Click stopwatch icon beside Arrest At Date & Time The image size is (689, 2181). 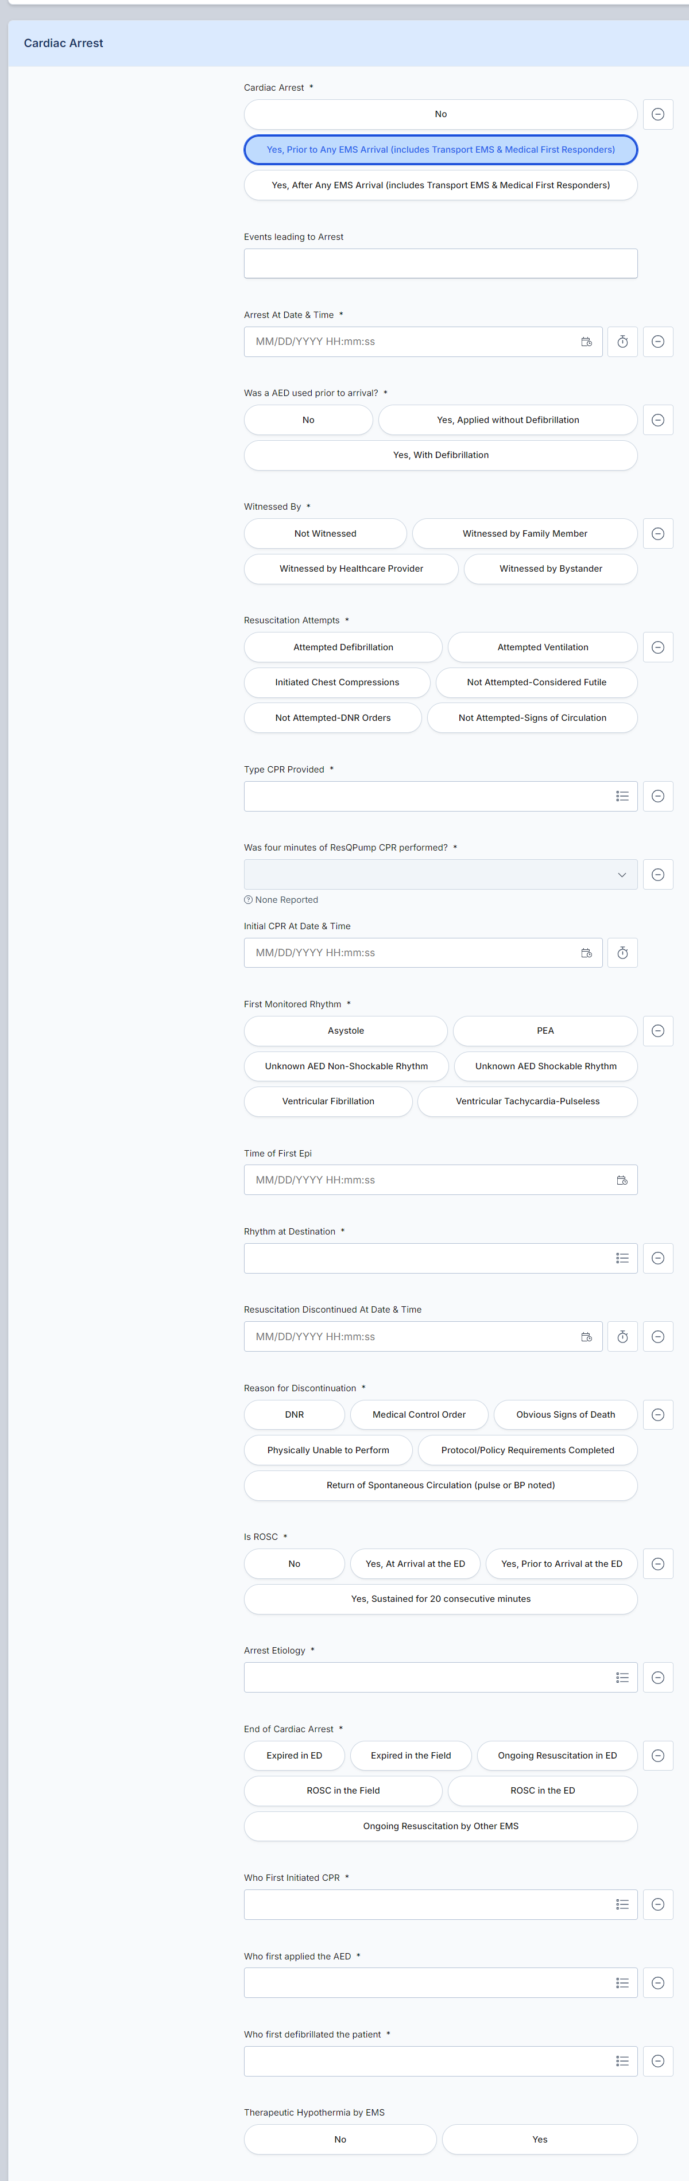point(622,342)
